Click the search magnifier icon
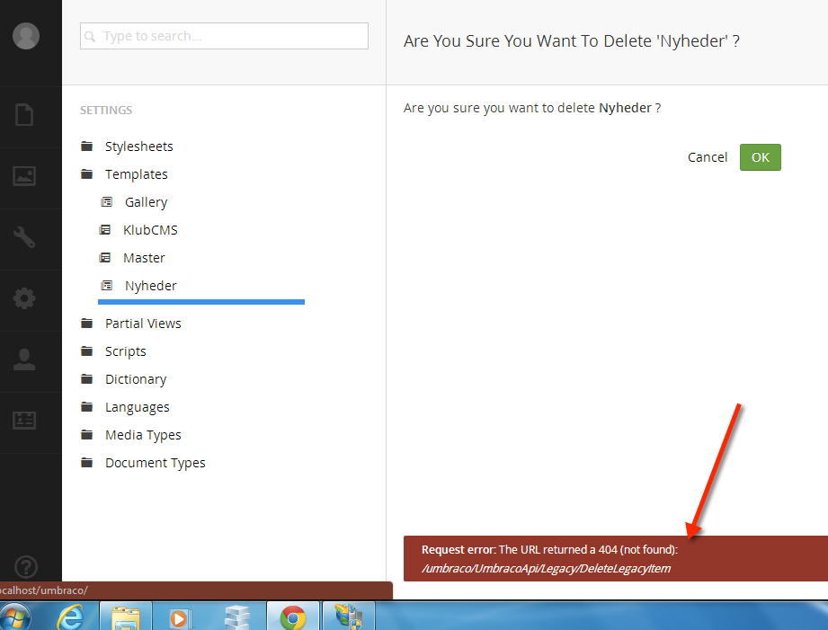828x630 pixels. tap(90, 37)
